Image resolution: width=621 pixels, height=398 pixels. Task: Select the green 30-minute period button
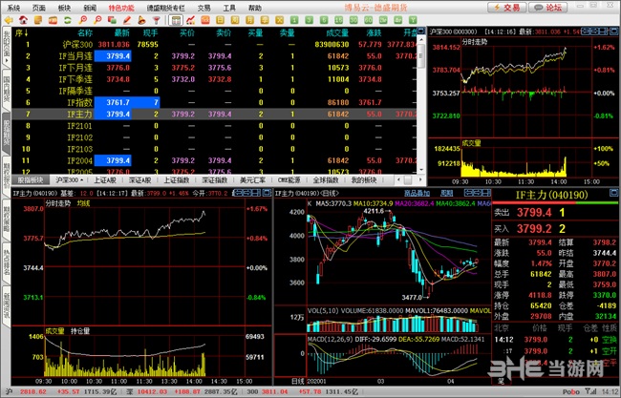[353, 20]
